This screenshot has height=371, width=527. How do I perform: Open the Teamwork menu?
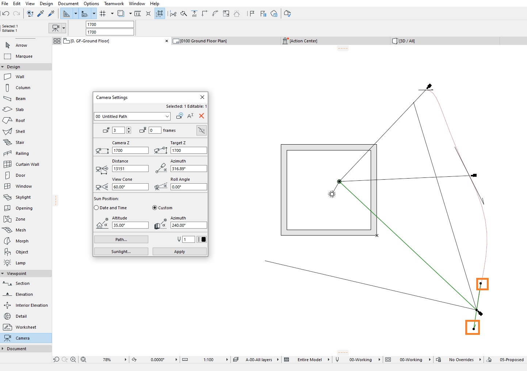(x=114, y=3)
